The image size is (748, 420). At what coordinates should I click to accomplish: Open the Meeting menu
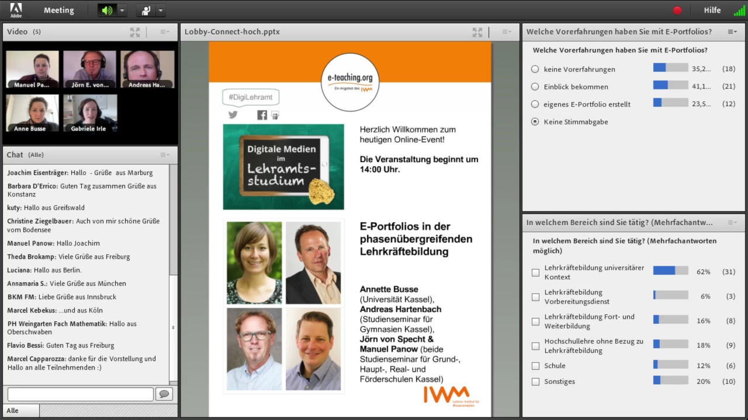(59, 10)
